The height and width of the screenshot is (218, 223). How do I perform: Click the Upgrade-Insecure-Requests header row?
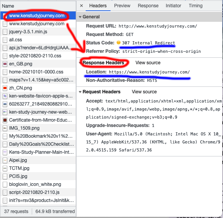click(120, 125)
